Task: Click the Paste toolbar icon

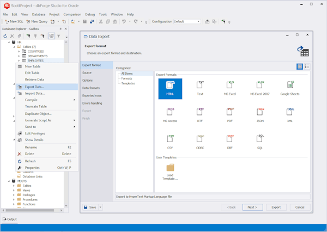Action: pyautogui.click(x=114, y=21)
